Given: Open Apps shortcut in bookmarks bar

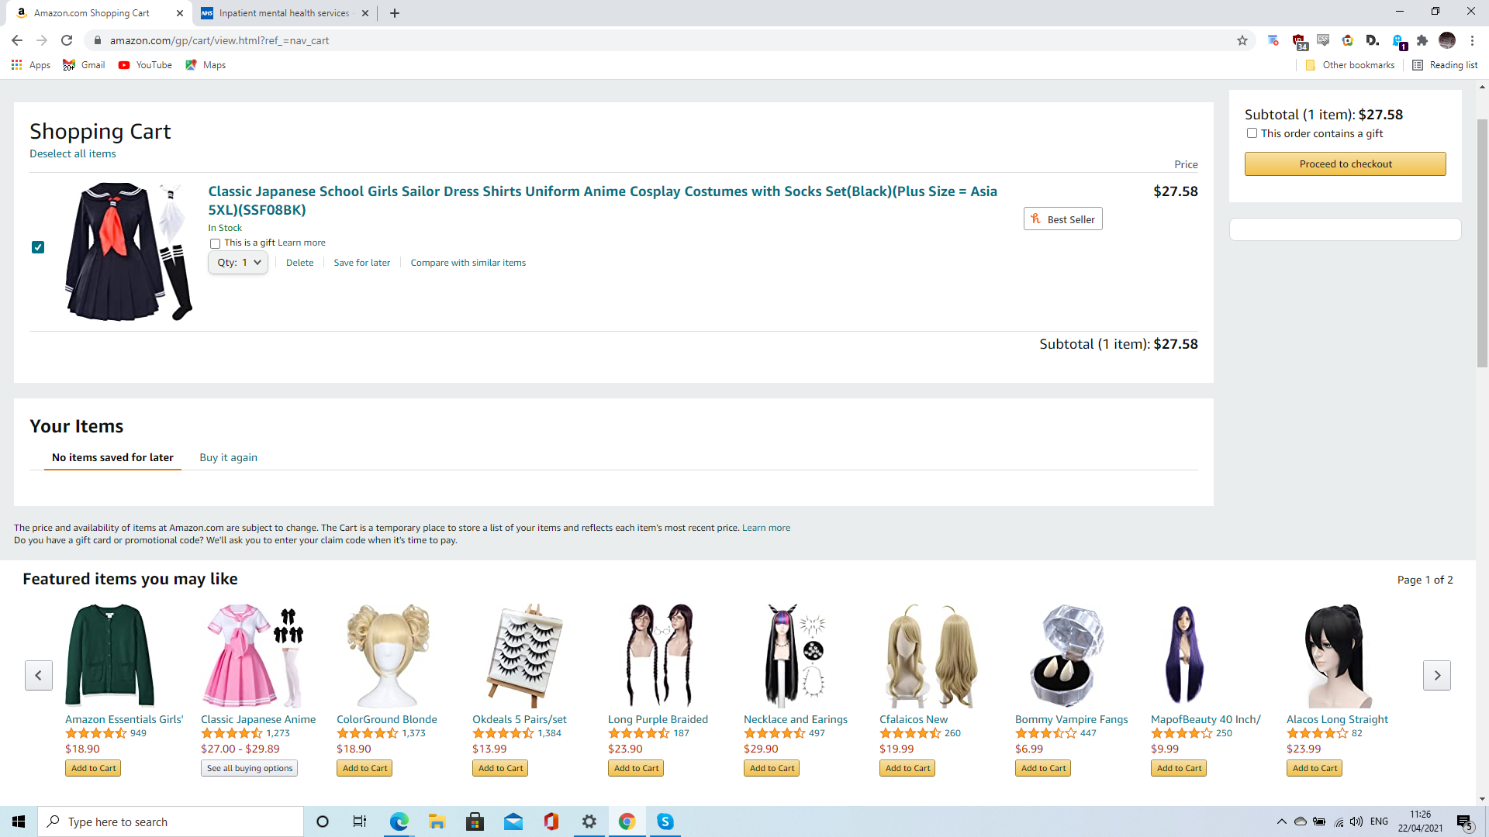Looking at the screenshot, I should pos(31,65).
